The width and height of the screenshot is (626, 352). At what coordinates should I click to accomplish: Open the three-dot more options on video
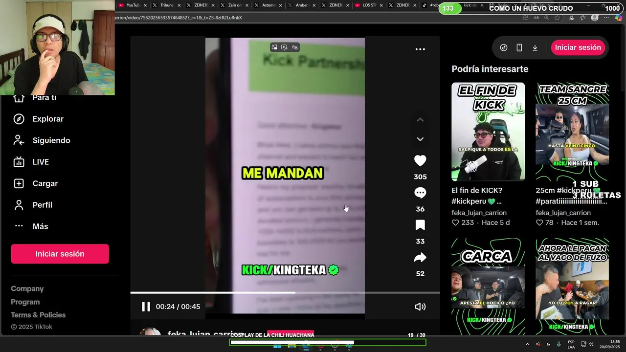[x=420, y=49]
